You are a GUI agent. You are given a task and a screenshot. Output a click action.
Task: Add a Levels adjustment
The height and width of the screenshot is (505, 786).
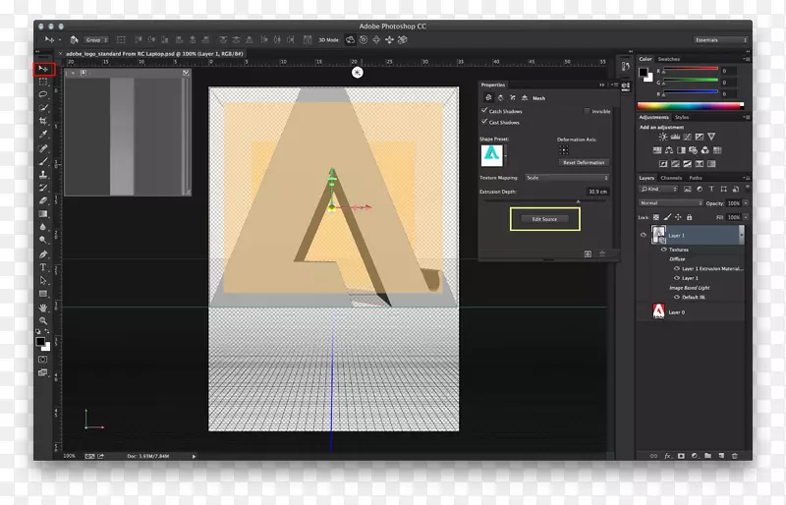pos(675,137)
